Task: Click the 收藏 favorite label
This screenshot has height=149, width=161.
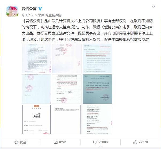Action: click(23, 142)
